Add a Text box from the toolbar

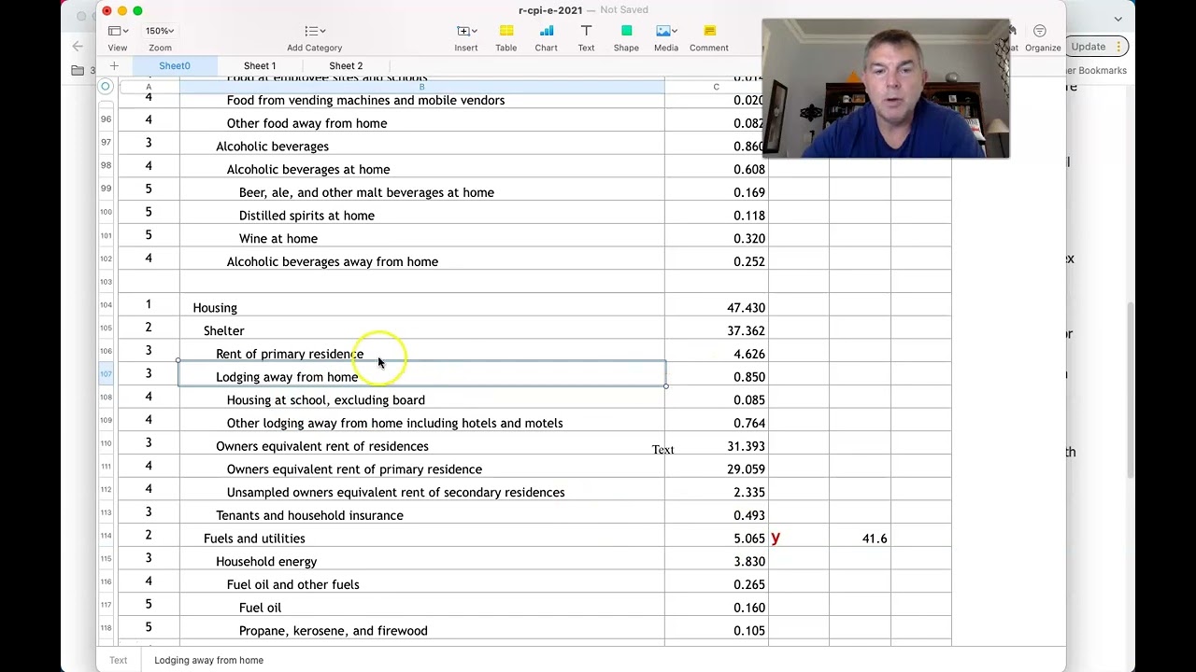point(586,37)
